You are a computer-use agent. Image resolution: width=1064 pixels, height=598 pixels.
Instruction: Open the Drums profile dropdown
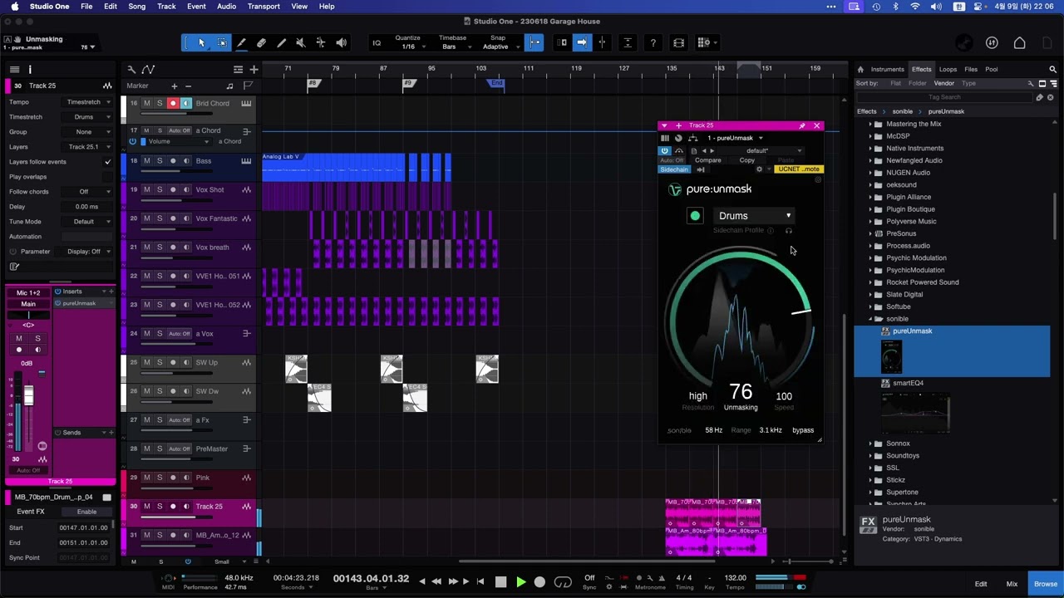(x=755, y=216)
